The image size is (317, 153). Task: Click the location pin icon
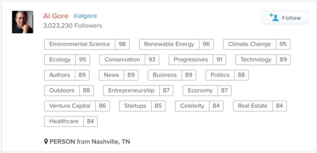[x=46, y=142]
